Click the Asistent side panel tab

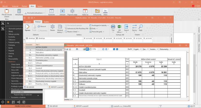click(x=199, y=30)
